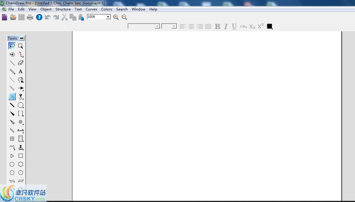
Task: Pick the Atom-to-Atom mapping tool
Action: [x=20, y=130]
